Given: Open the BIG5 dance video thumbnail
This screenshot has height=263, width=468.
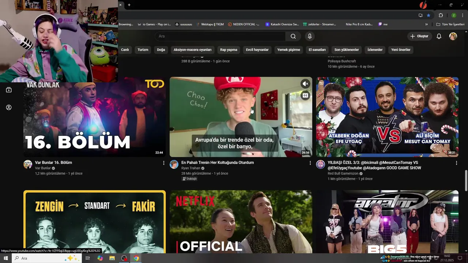Looking at the screenshot, I should pos(387,222).
